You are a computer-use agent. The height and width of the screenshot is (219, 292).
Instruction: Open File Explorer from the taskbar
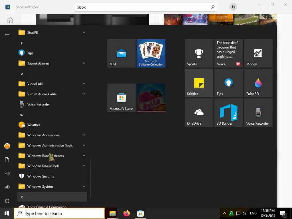[112, 213]
